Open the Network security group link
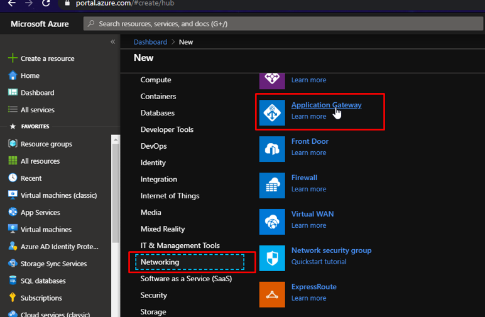The width and height of the screenshot is (485, 317). coord(331,250)
